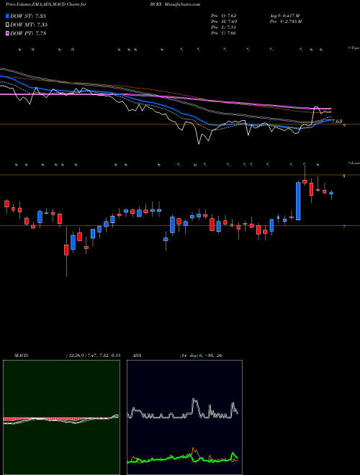
Task: Select the 'DOW PT: 7.78' legend label
Action: [x=28, y=34]
